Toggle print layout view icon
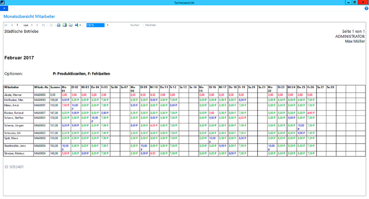This screenshot has width=369, height=199. coord(65,25)
